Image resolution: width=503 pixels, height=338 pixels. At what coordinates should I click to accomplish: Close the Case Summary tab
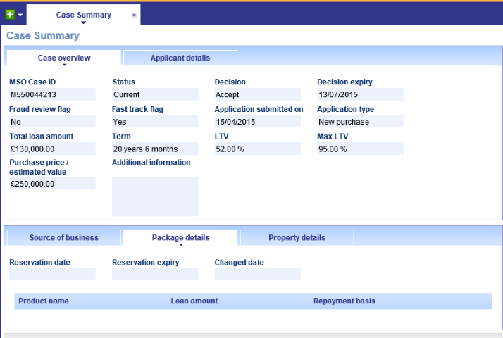134,15
